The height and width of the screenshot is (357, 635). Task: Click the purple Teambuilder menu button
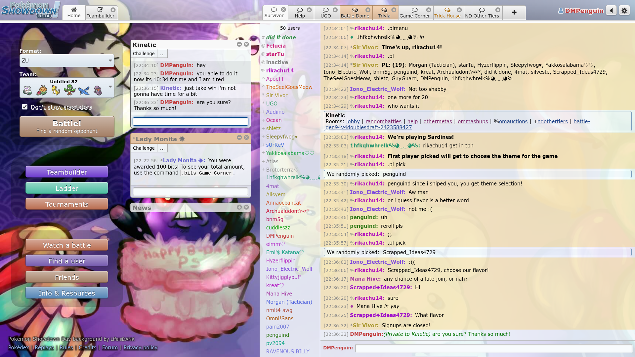[67, 172]
